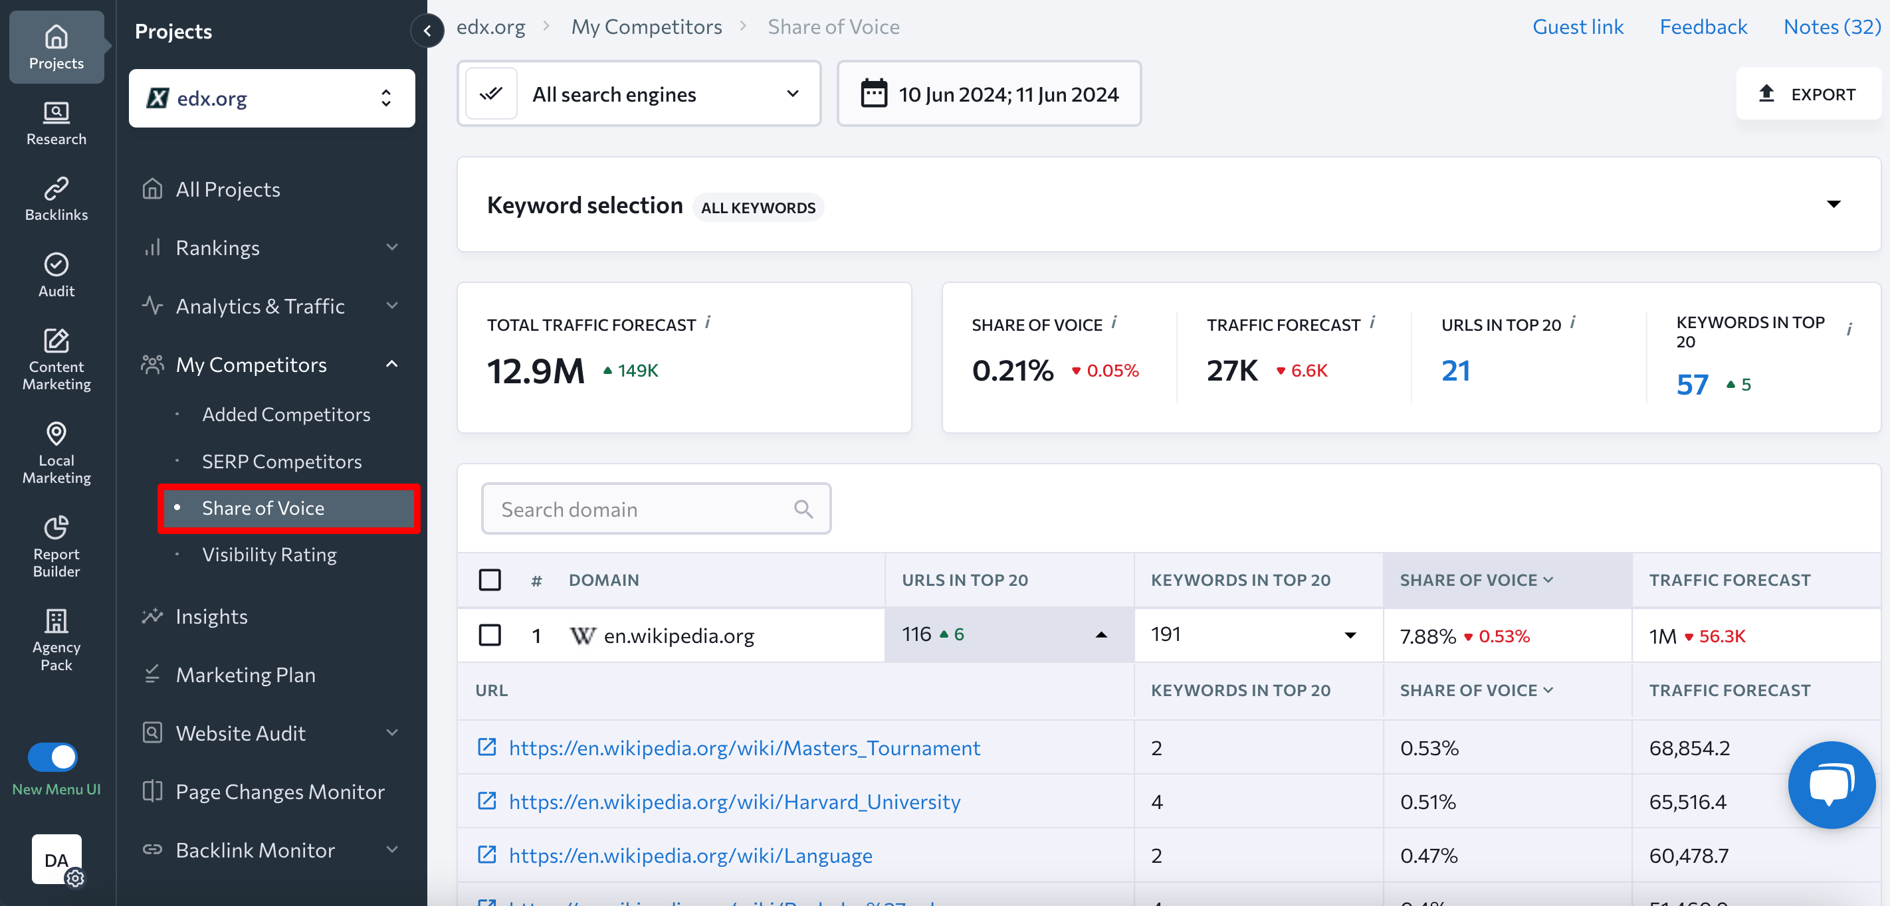Click the Report Builder icon
The image size is (1890, 906).
click(55, 527)
